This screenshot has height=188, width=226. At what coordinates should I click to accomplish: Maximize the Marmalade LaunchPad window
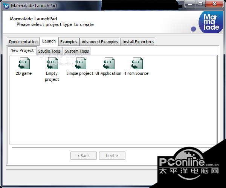[200, 4]
